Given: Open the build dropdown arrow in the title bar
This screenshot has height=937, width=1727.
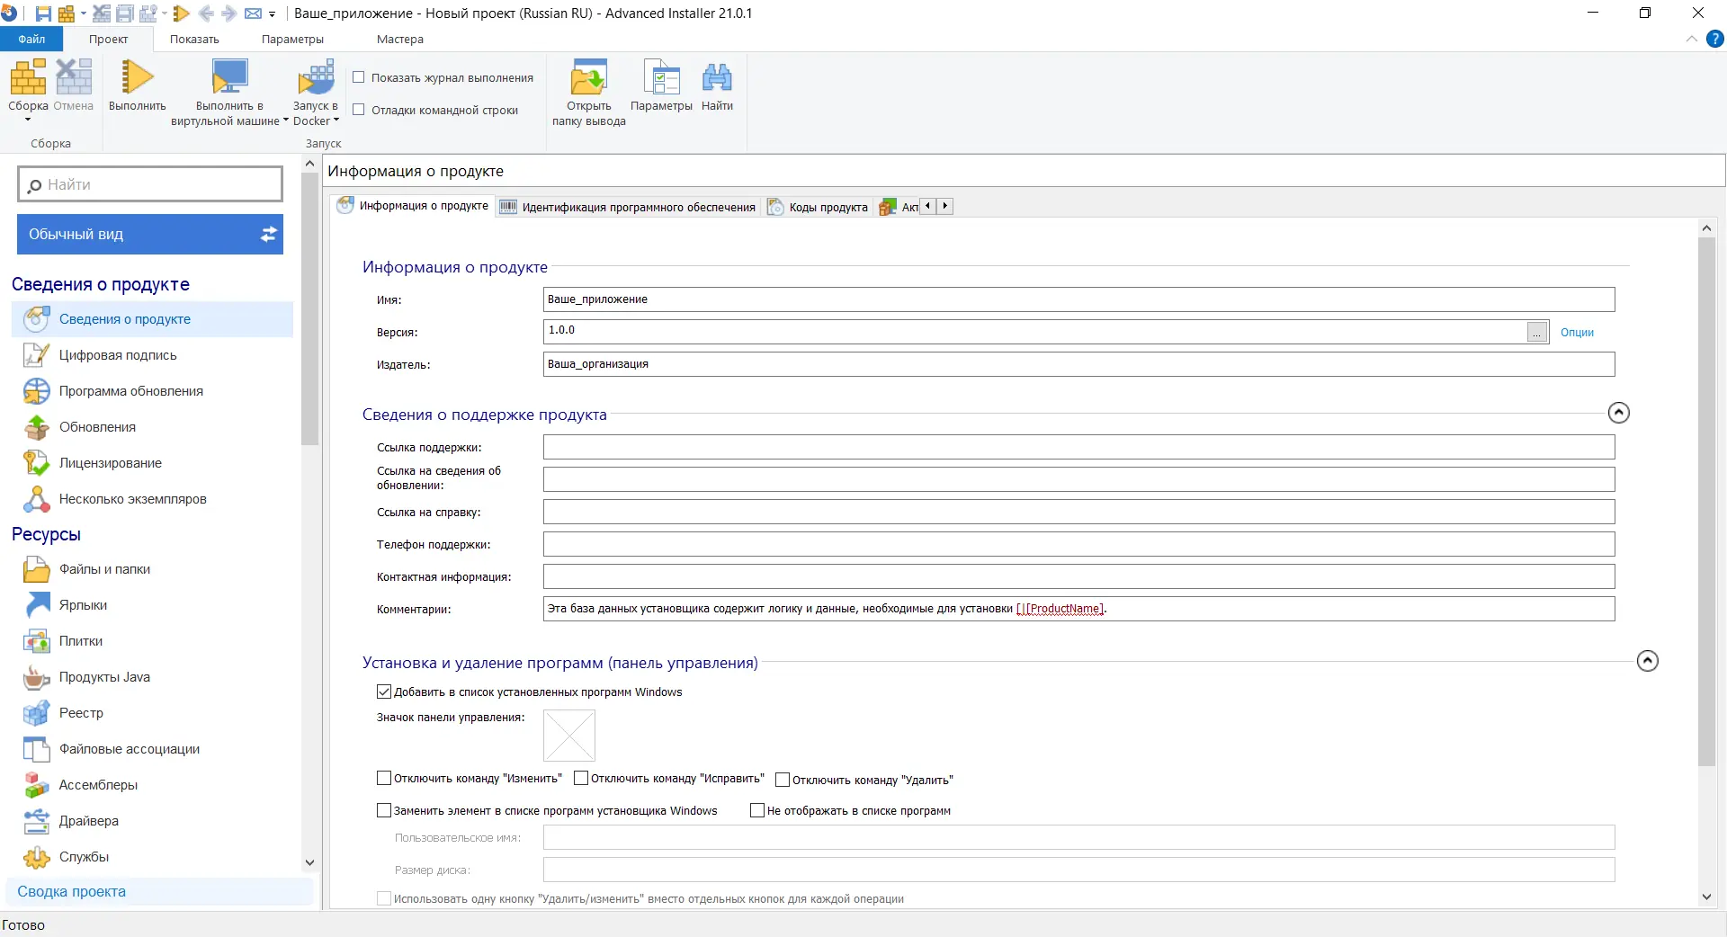Looking at the screenshot, I should tap(84, 13).
